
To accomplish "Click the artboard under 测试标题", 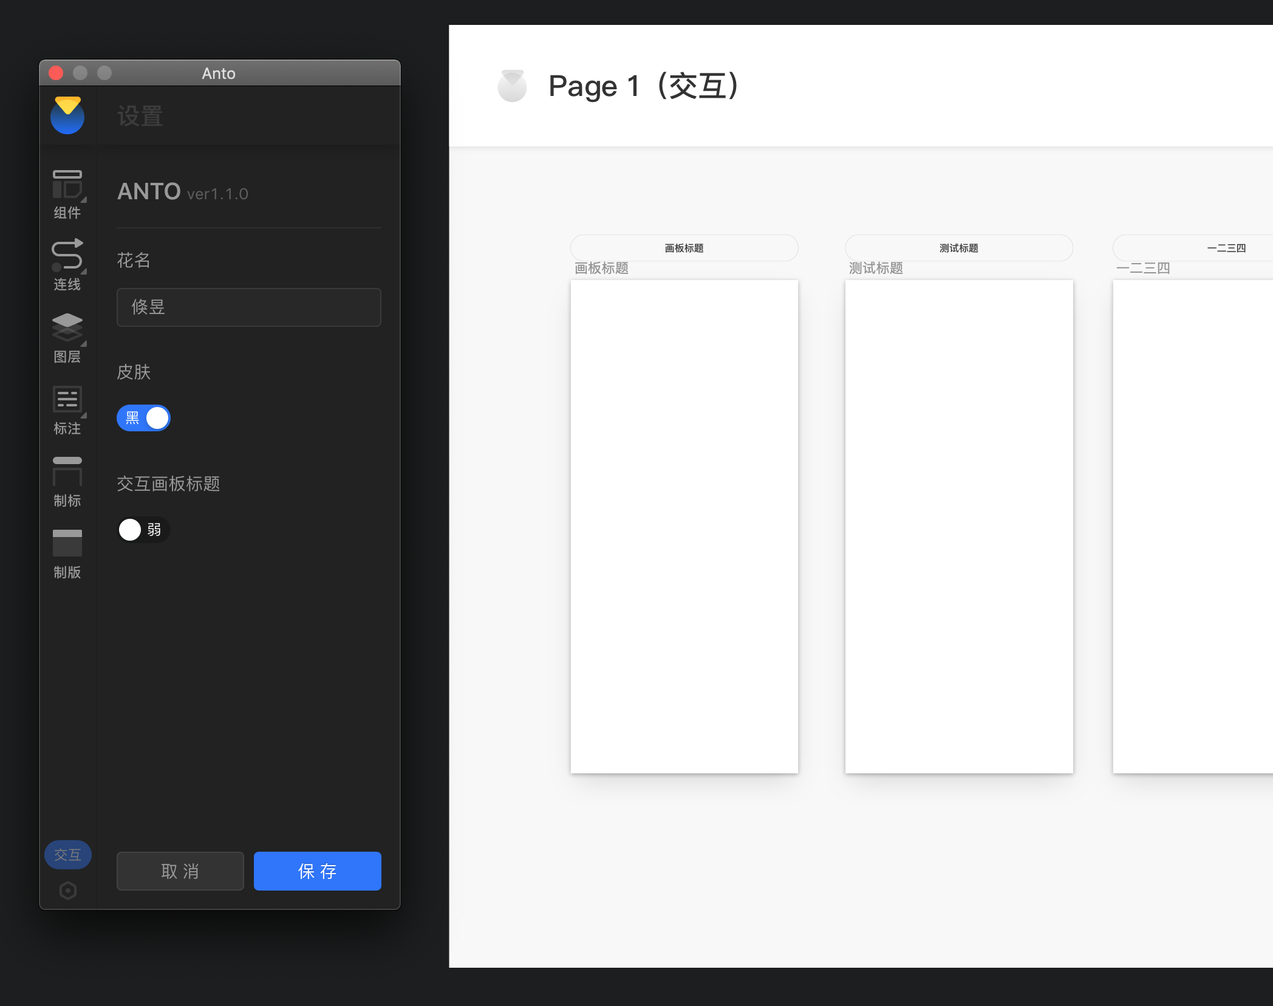I will pyautogui.click(x=959, y=526).
